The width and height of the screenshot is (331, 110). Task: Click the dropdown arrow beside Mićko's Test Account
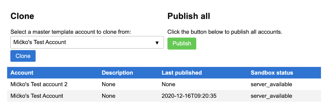(157, 43)
